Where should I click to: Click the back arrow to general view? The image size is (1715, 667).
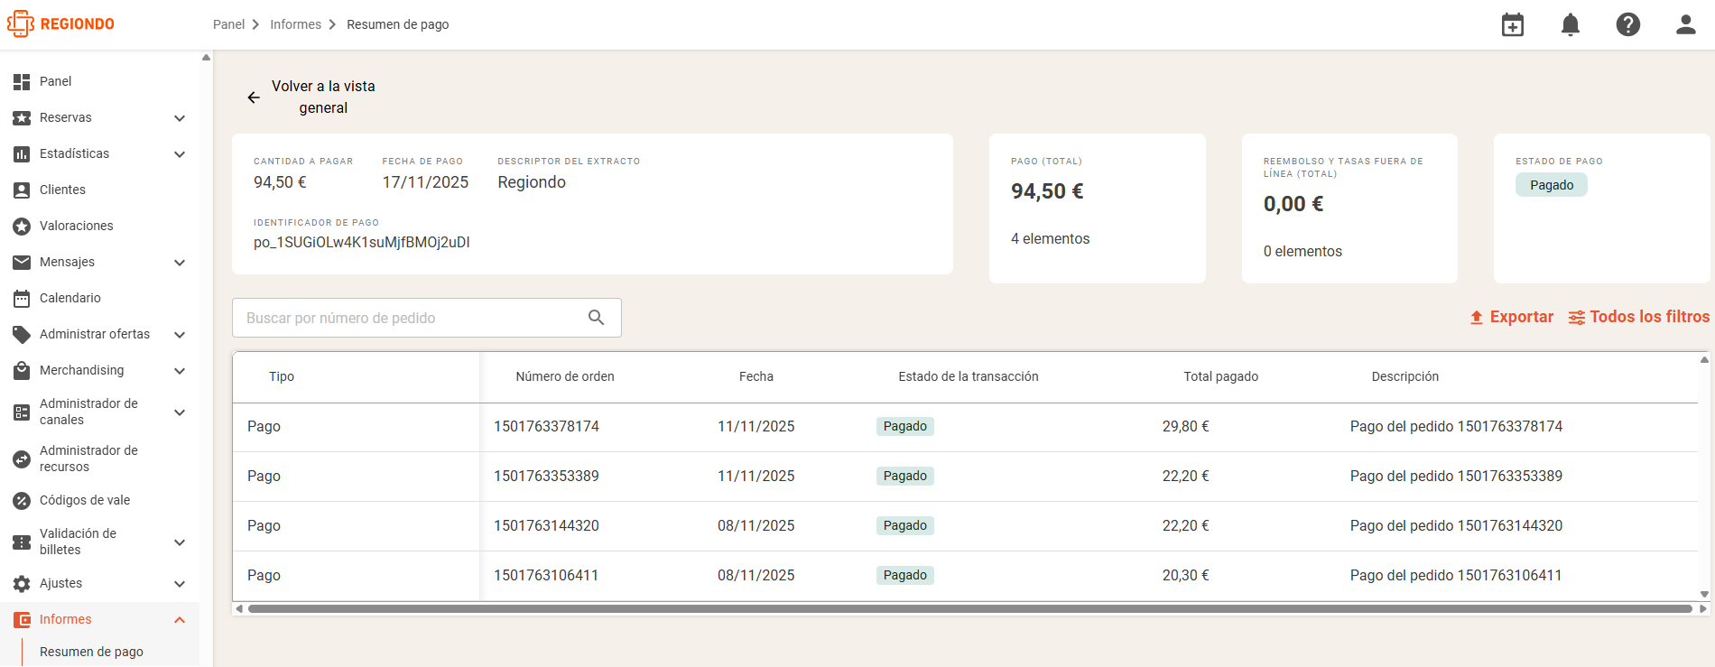point(254,97)
